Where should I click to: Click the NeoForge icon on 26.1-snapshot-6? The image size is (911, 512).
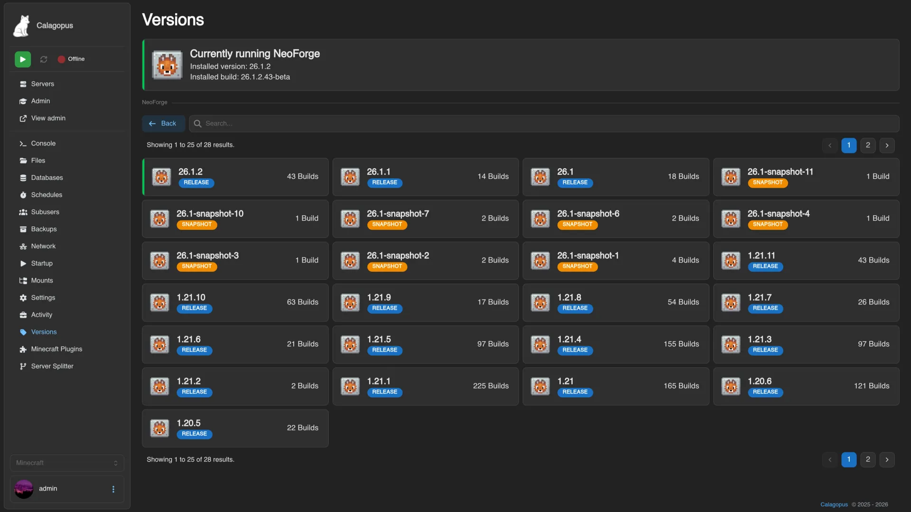(x=540, y=219)
